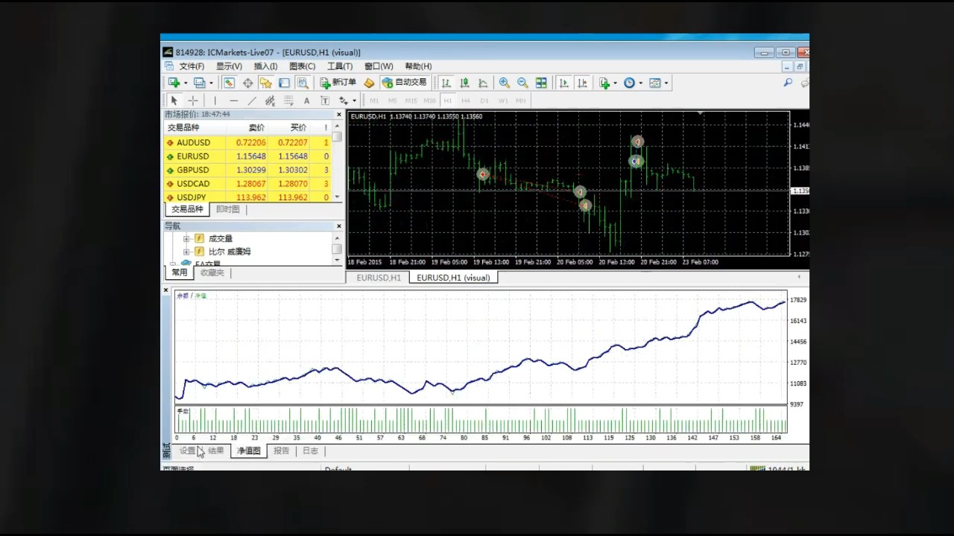Image resolution: width=954 pixels, height=536 pixels.
Task: Open the 图表(C) menu
Action: tap(302, 66)
